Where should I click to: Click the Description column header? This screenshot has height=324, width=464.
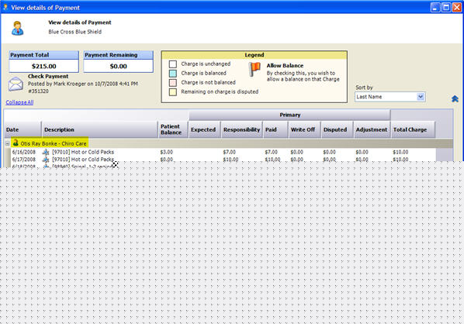tap(100, 129)
